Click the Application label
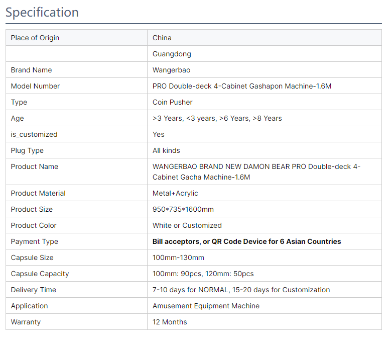The image size is (390, 341). 29,306
